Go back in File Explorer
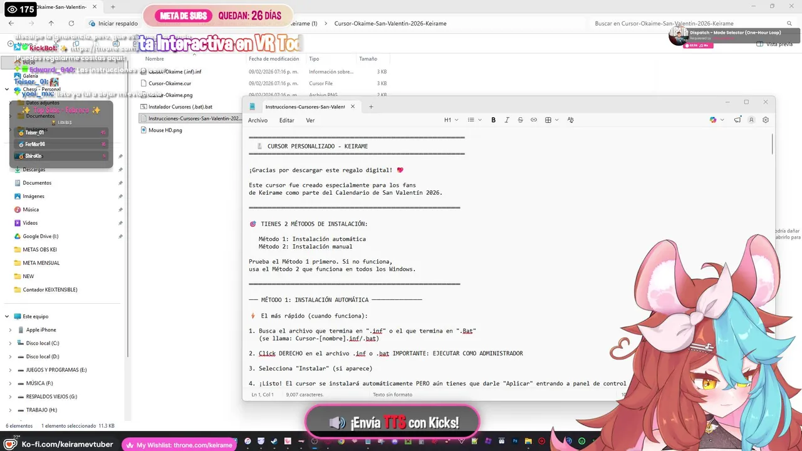This screenshot has height=451, width=802. 11,23
